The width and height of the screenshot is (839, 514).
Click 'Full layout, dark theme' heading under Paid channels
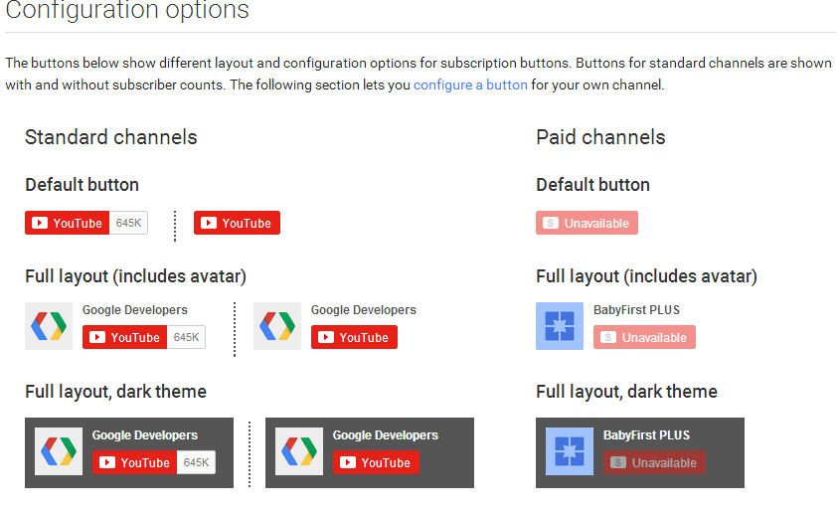(x=626, y=392)
